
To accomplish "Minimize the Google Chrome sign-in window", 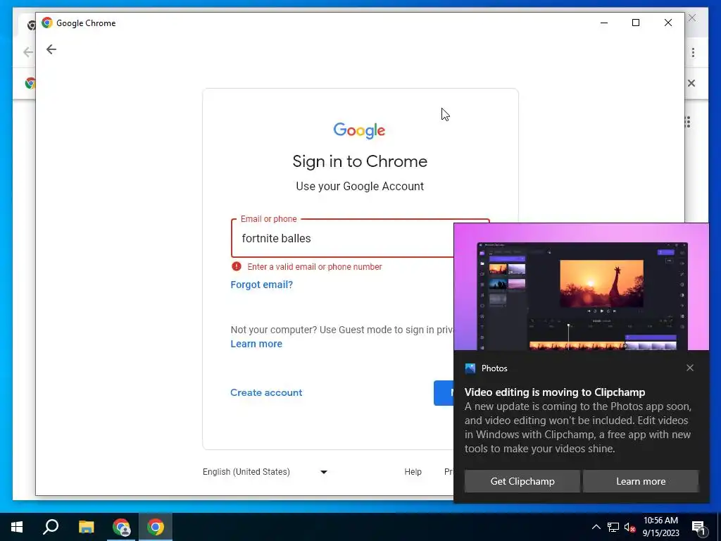I will coord(604,23).
